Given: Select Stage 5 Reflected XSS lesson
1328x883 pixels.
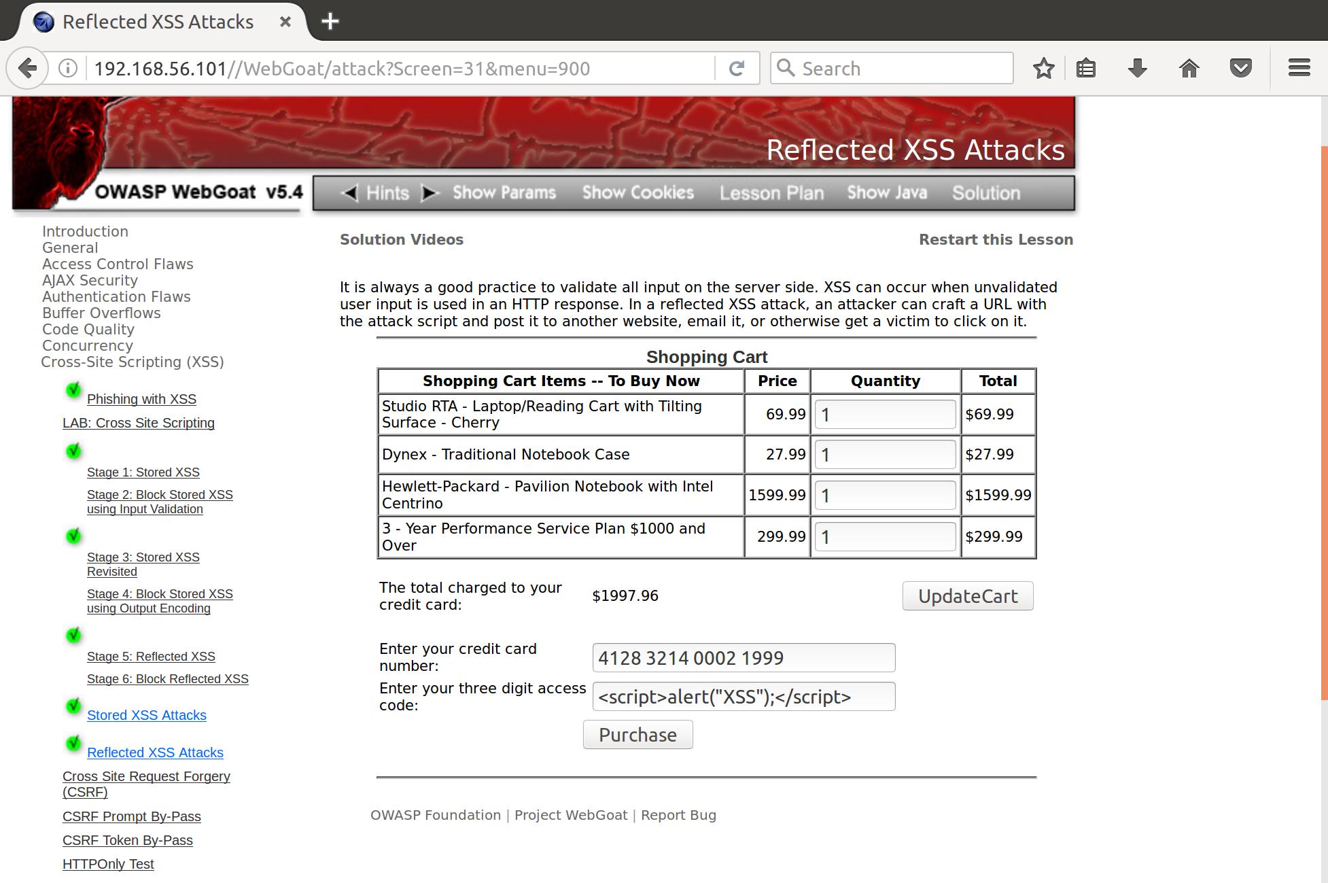Looking at the screenshot, I should [152, 655].
